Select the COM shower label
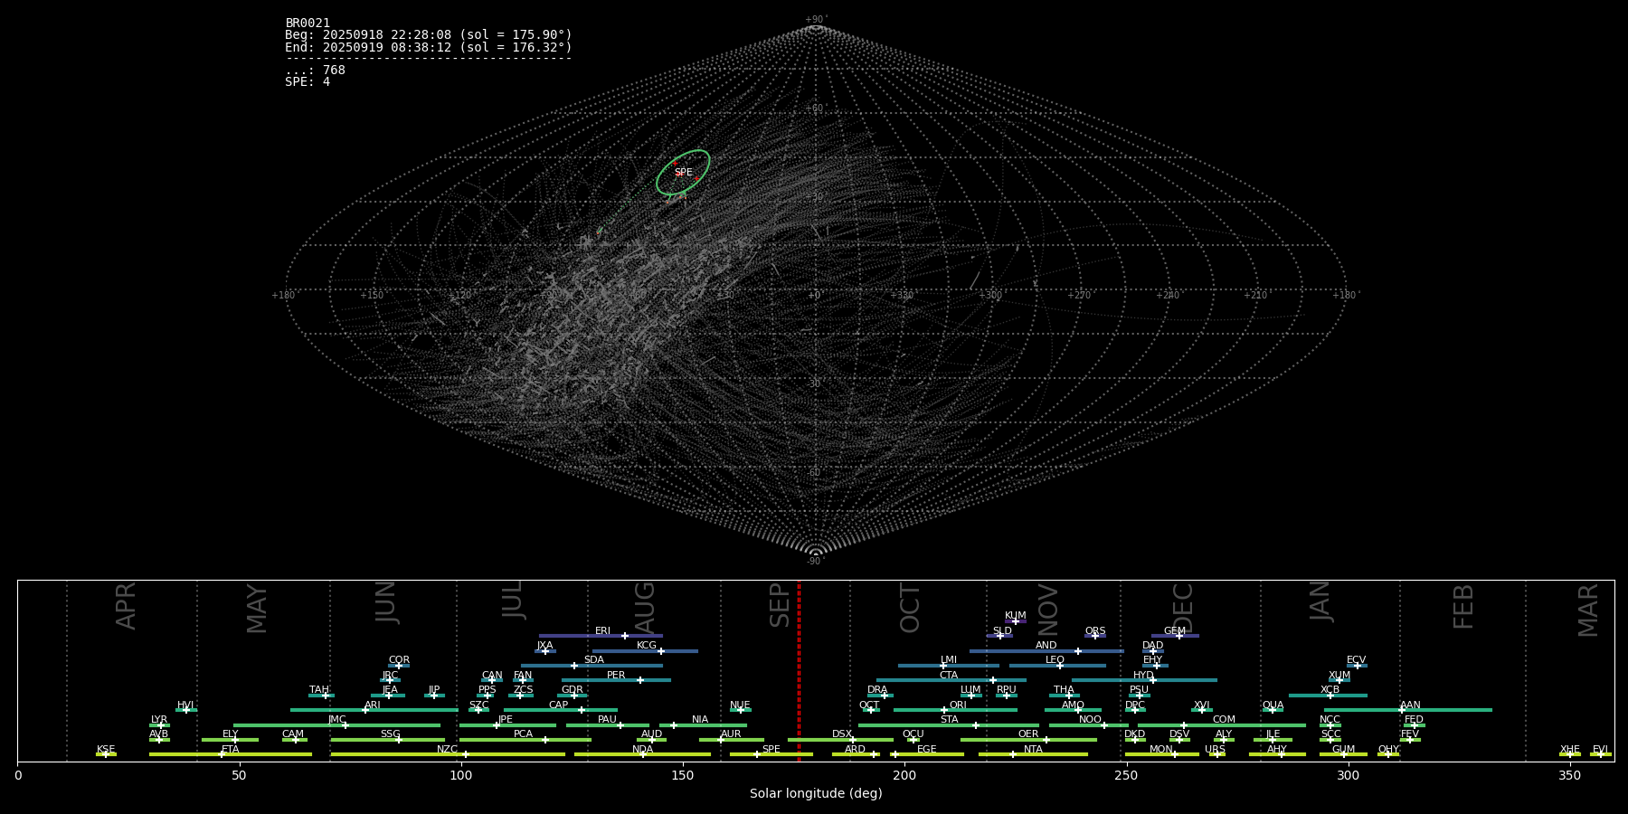 [1224, 720]
